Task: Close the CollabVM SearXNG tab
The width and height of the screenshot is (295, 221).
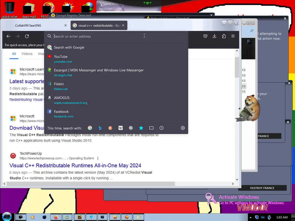Action: pos(66,25)
